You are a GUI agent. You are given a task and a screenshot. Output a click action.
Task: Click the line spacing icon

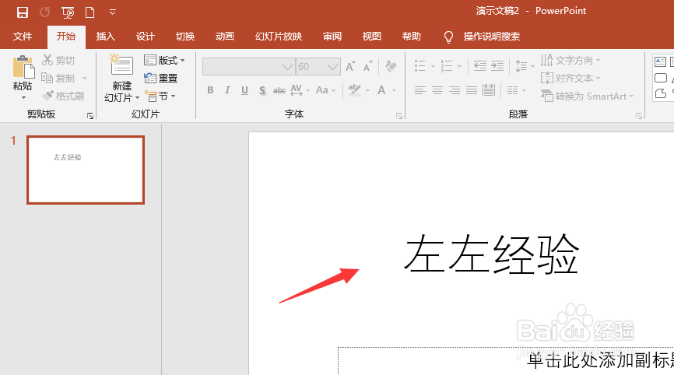(521, 66)
